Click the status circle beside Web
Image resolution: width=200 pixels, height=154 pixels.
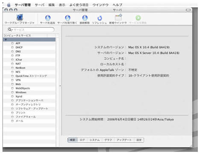[12, 84]
